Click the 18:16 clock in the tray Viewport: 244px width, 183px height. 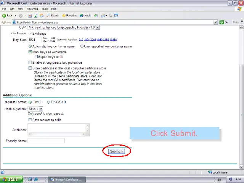237,180
